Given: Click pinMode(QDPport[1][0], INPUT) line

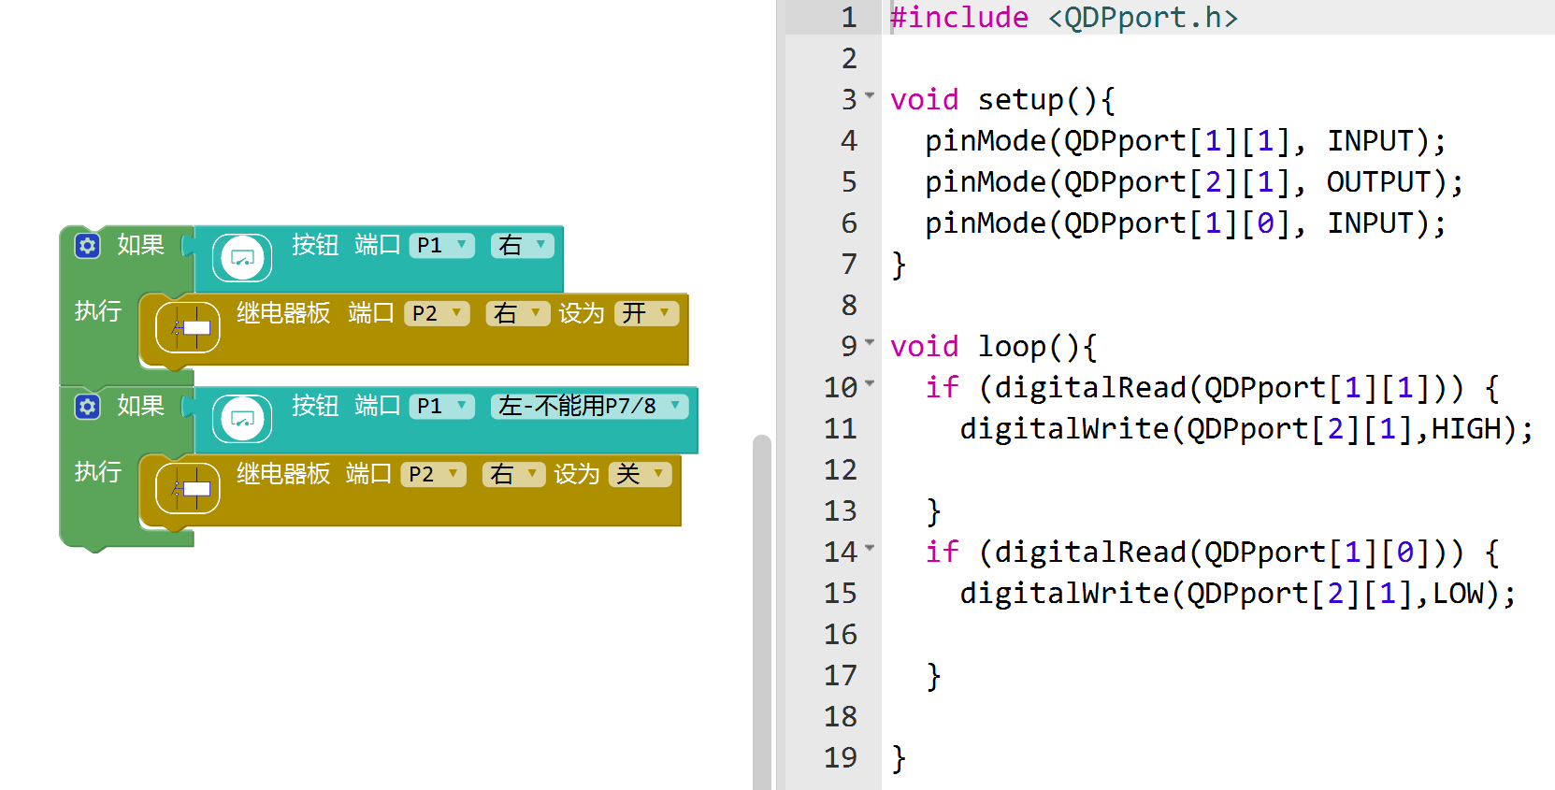Looking at the screenshot, I should pos(1186,223).
